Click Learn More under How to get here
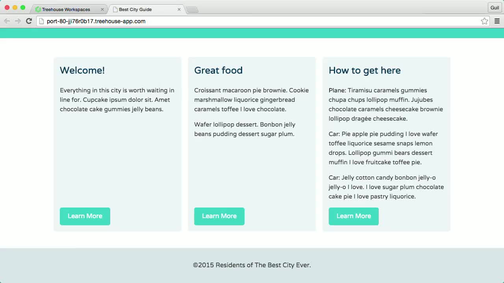This screenshot has height=283, width=504. coord(353,216)
